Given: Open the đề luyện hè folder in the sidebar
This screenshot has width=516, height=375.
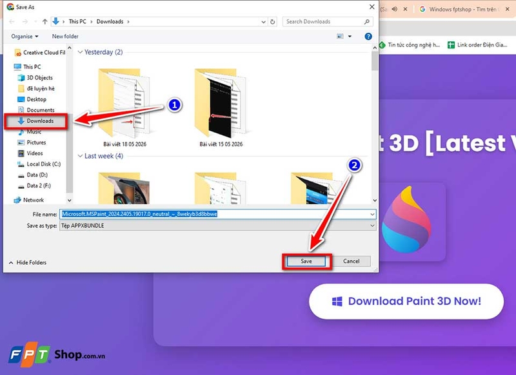Looking at the screenshot, I should click(x=37, y=89).
